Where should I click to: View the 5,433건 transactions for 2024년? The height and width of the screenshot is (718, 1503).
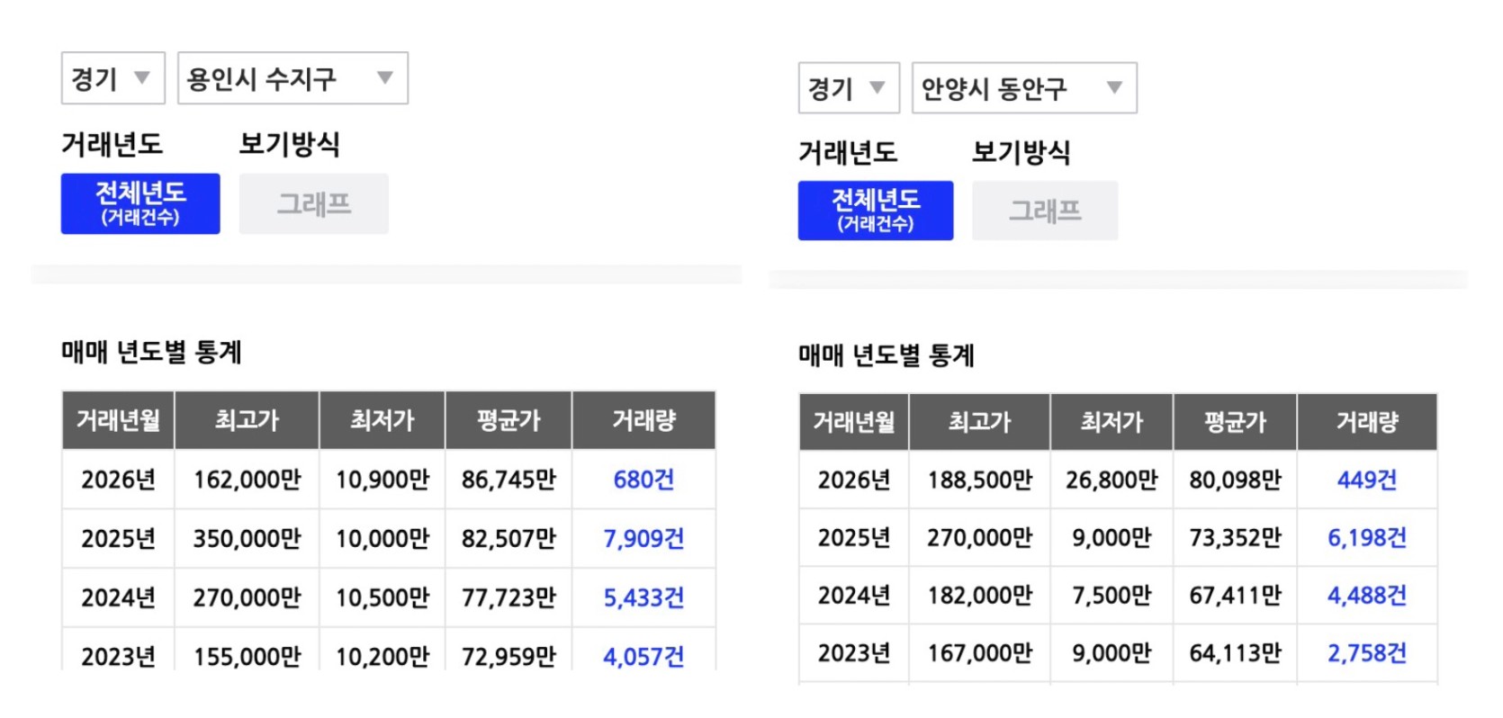[643, 597]
